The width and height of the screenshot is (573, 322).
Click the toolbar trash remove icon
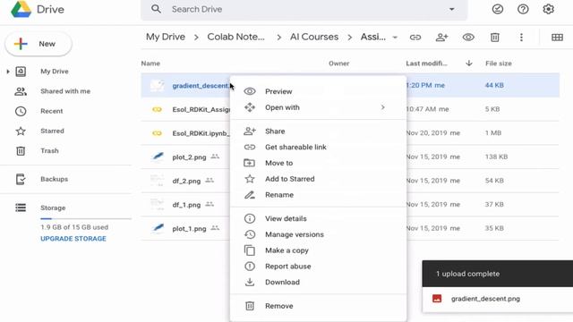[495, 38]
